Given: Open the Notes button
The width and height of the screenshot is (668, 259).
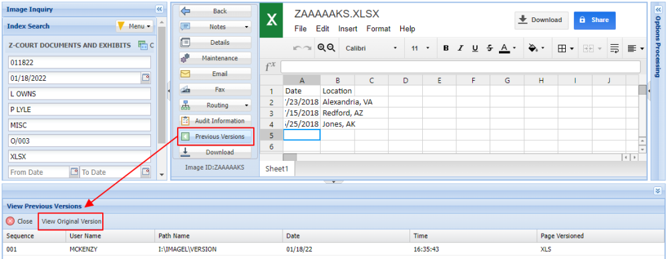Looking at the screenshot, I should point(216,27).
